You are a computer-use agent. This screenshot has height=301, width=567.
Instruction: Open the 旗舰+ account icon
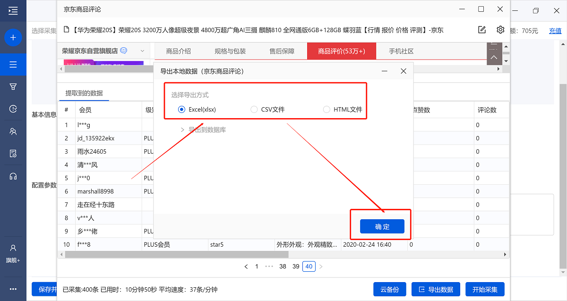13,253
